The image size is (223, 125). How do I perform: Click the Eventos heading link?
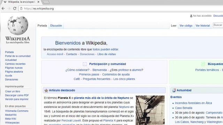pyautogui.click(x=176, y=97)
